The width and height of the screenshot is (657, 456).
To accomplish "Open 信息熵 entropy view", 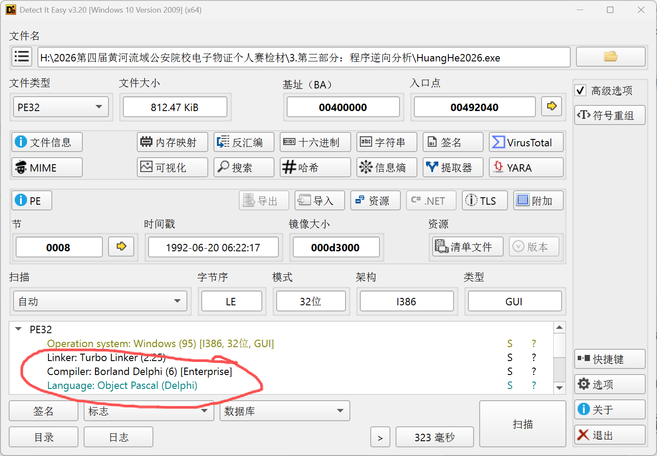I will (387, 167).
